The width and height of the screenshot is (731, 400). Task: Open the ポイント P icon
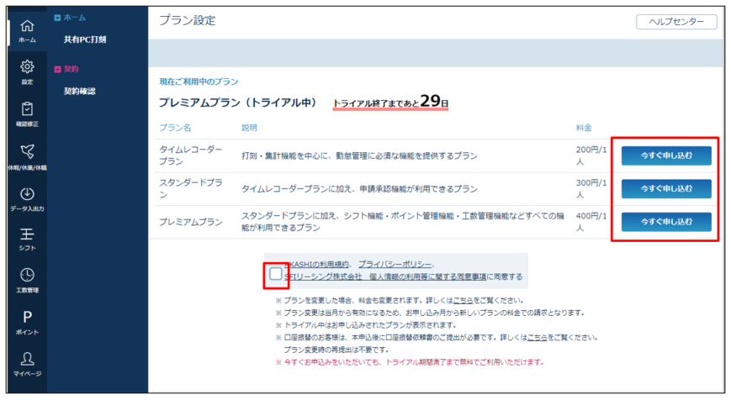27,319
